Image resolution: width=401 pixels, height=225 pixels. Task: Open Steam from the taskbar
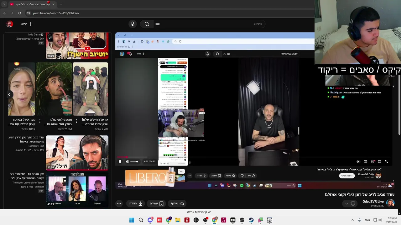tap(251, 220)
